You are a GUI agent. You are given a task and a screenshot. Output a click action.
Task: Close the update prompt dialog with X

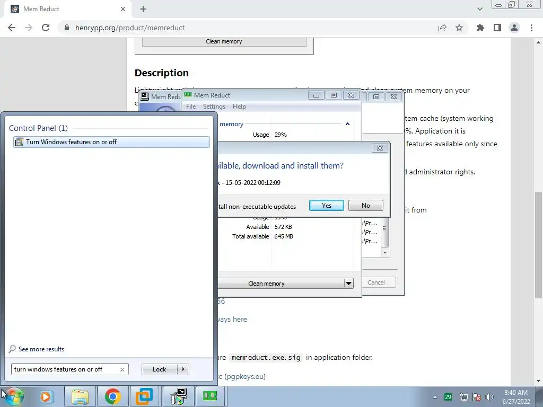[x=380, y=148]
